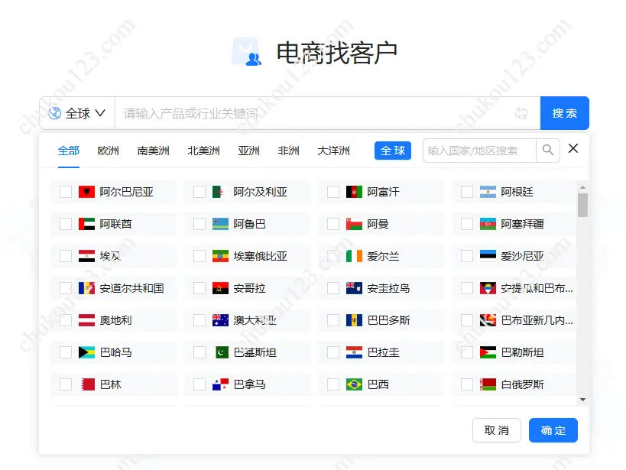
Task: Click the magnifier icon in country search
Action: 547,151
